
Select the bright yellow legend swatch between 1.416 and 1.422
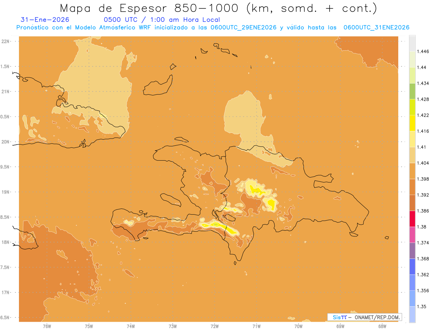(x=412, y=123)
